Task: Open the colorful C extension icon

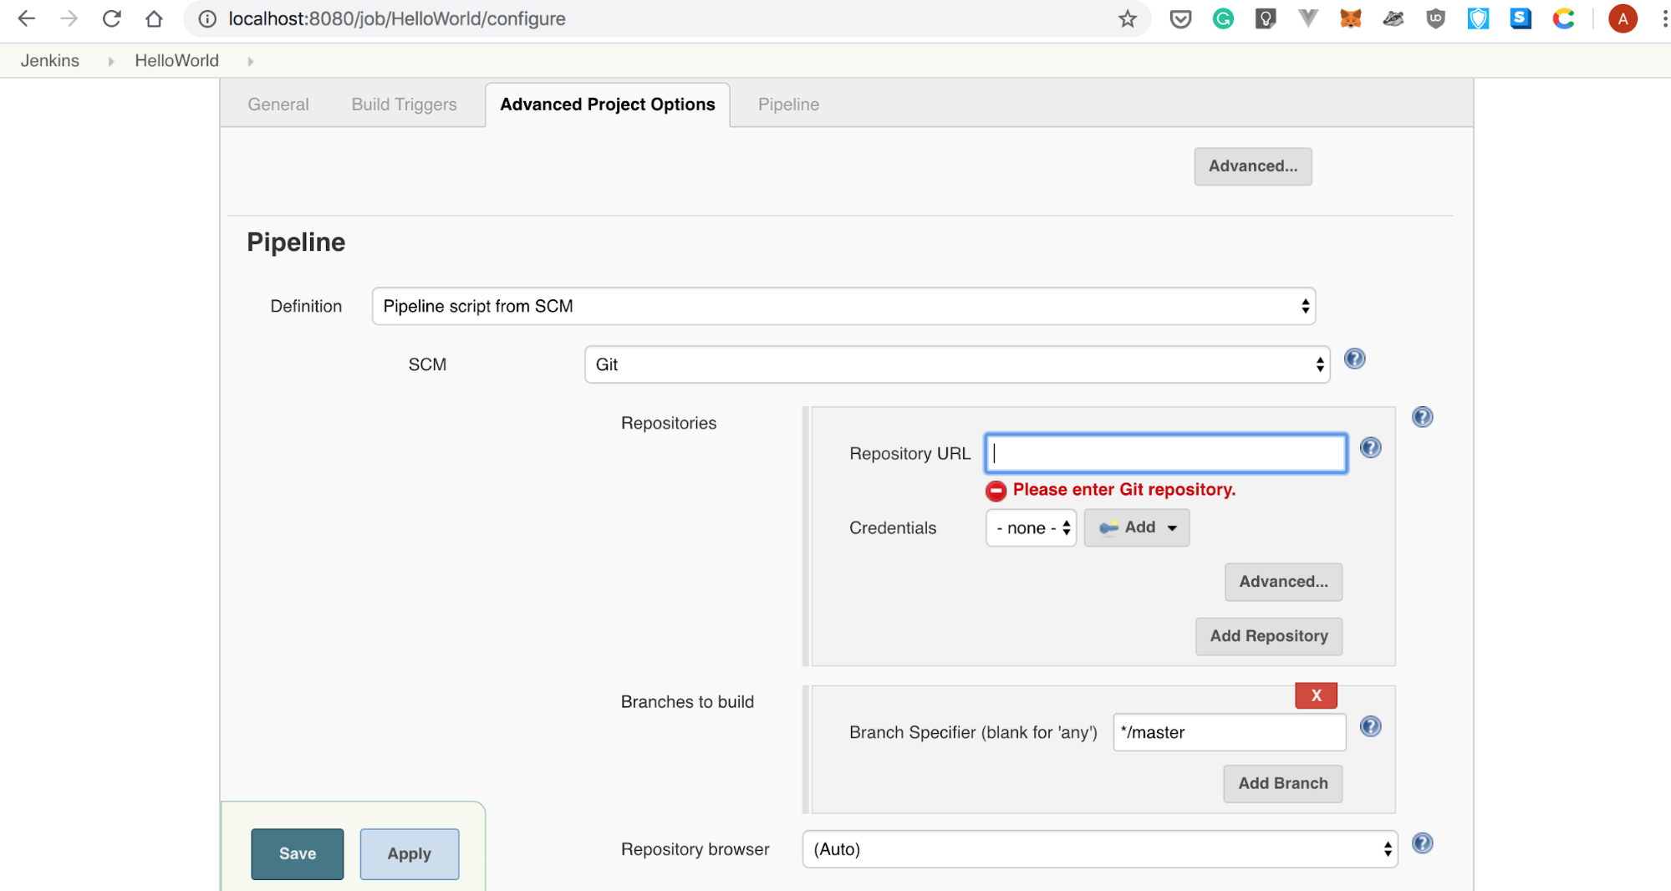Action: tap(1563, 18)
